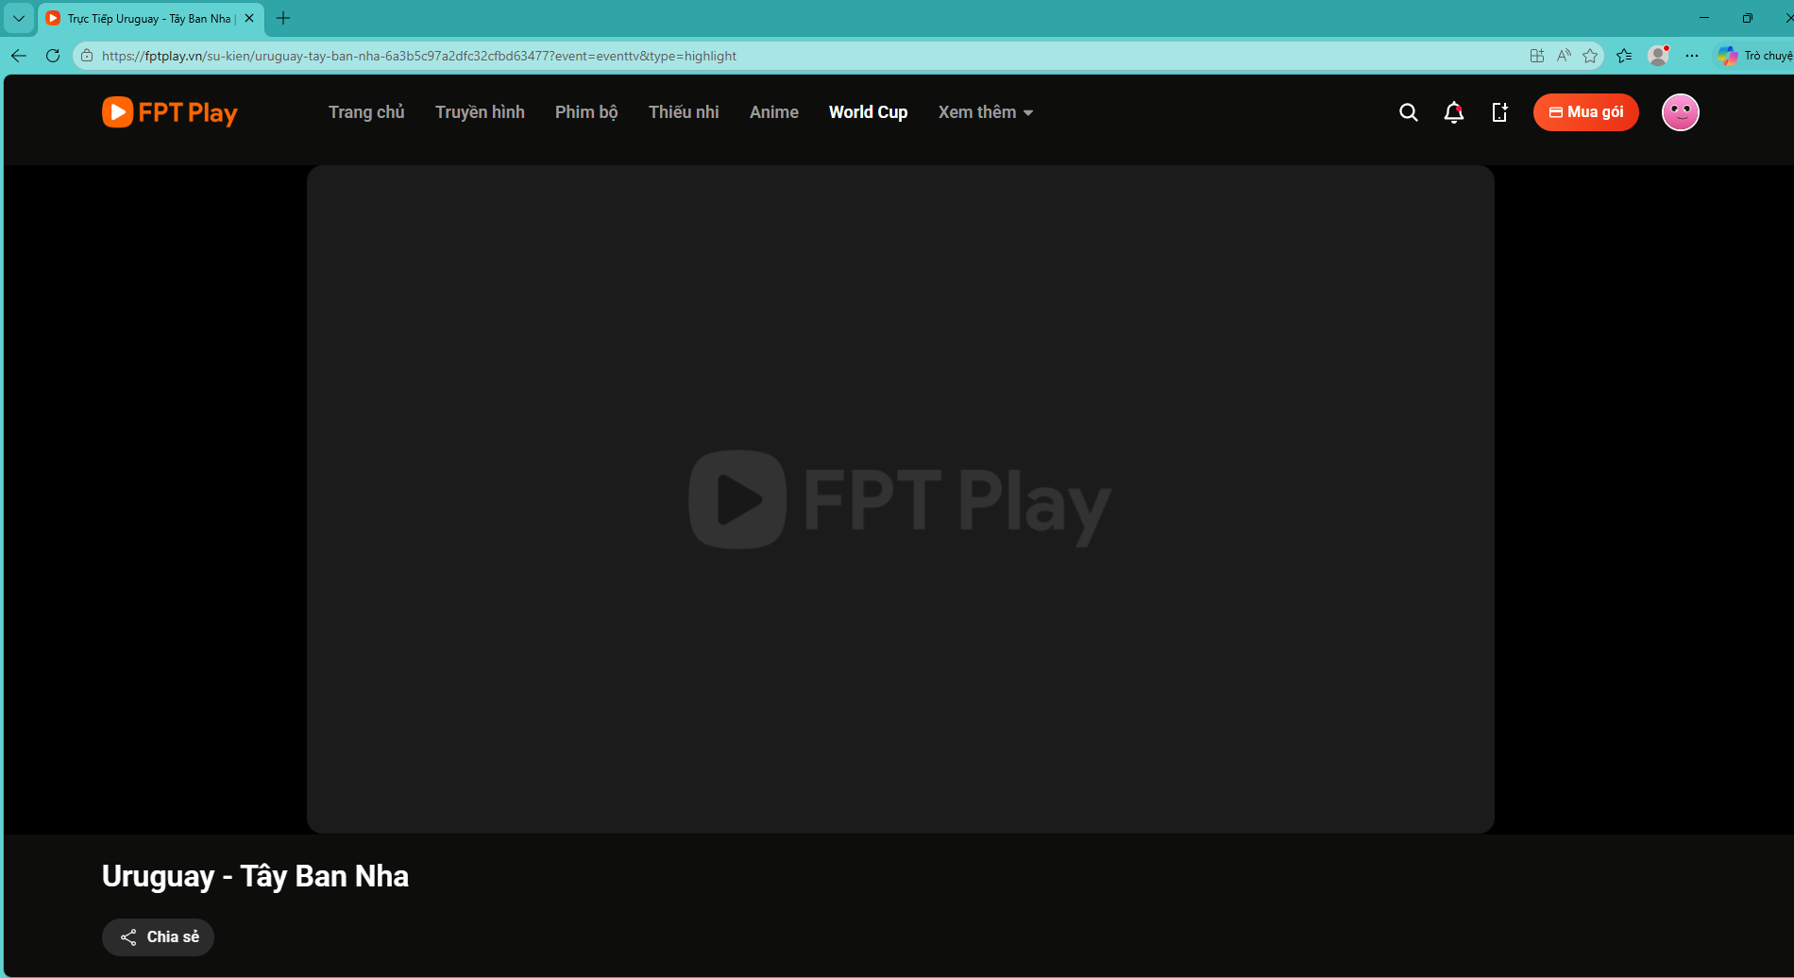Image resolution: width=1794 pixels, height=978 pixels.
Task: Click the device icon beside the bell
Action: click(x=1499, y=112)
